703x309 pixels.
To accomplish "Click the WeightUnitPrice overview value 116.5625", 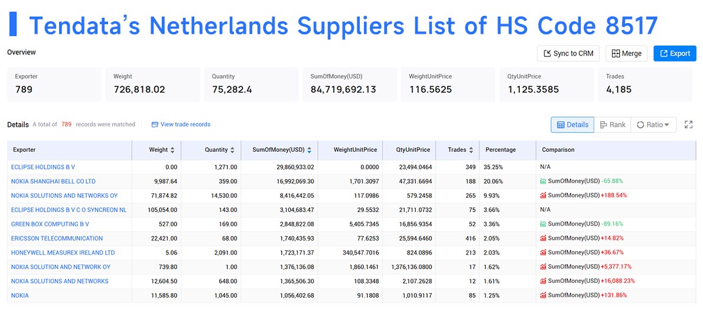I will pos(431,89).
